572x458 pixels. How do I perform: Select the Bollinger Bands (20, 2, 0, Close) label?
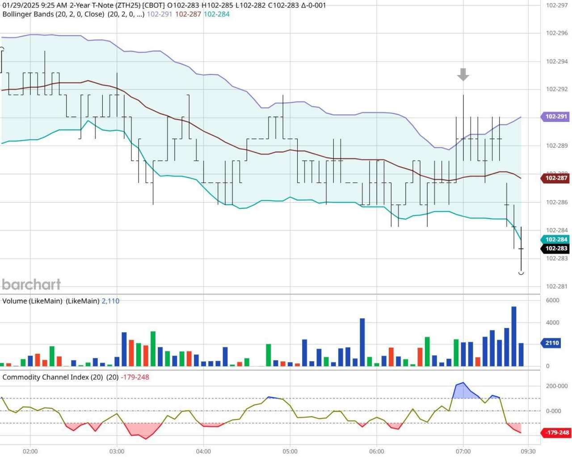point(54,14)
